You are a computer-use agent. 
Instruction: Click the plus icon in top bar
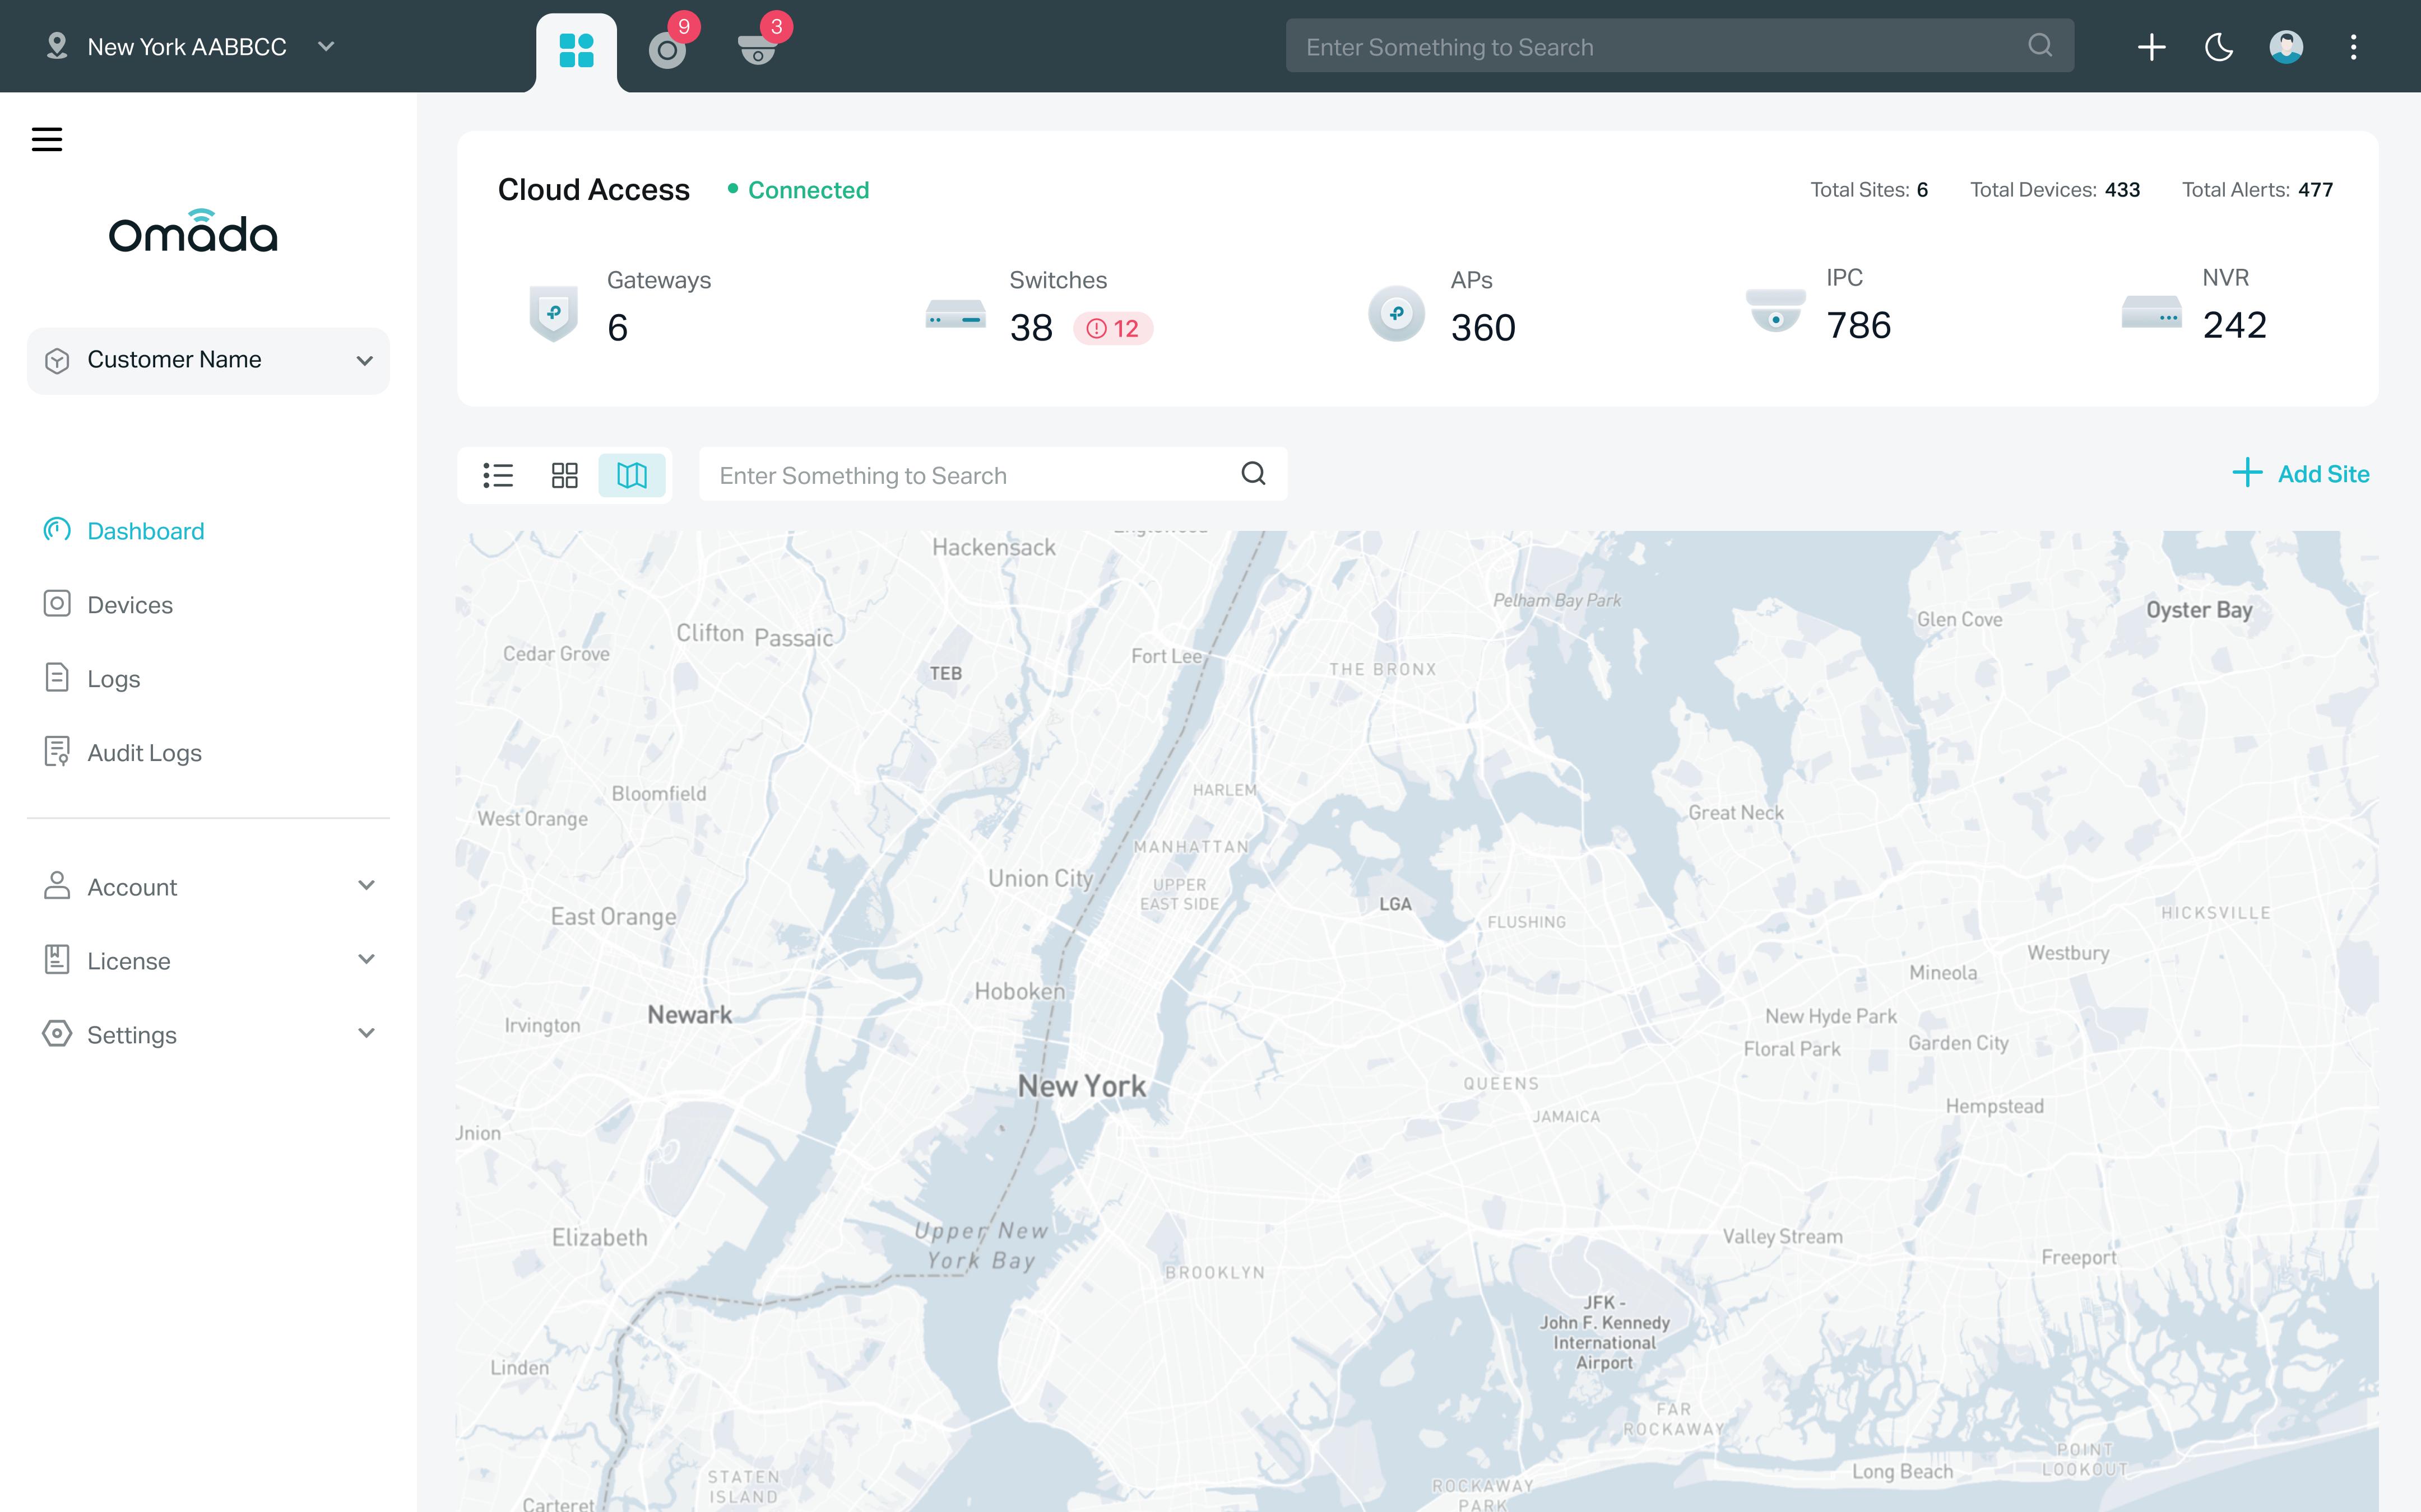pyautogui.click(x=2151, y=47)
